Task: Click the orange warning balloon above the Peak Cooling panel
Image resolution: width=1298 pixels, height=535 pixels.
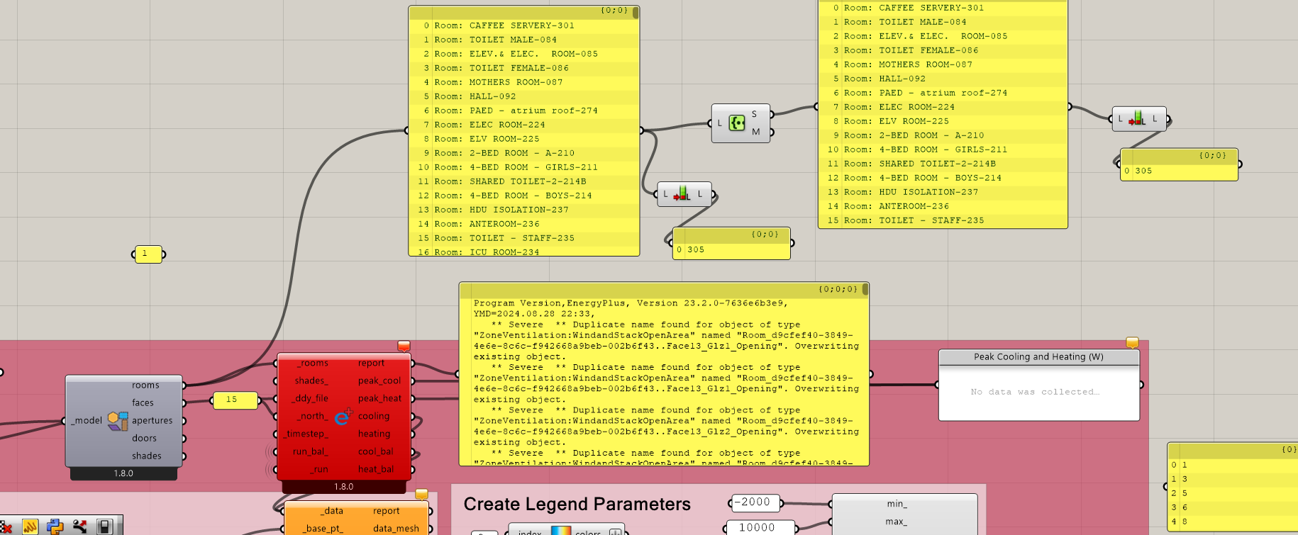Action: 1132,343
